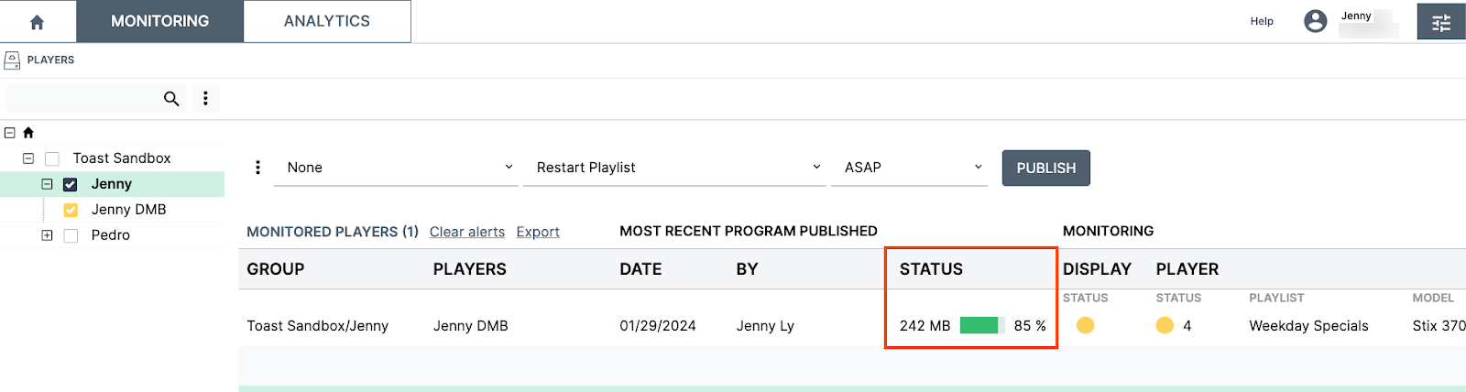Check the Toast Sandbox checkbox
The height and width of the screenshot is (392, 1466).
coord(52,158)
